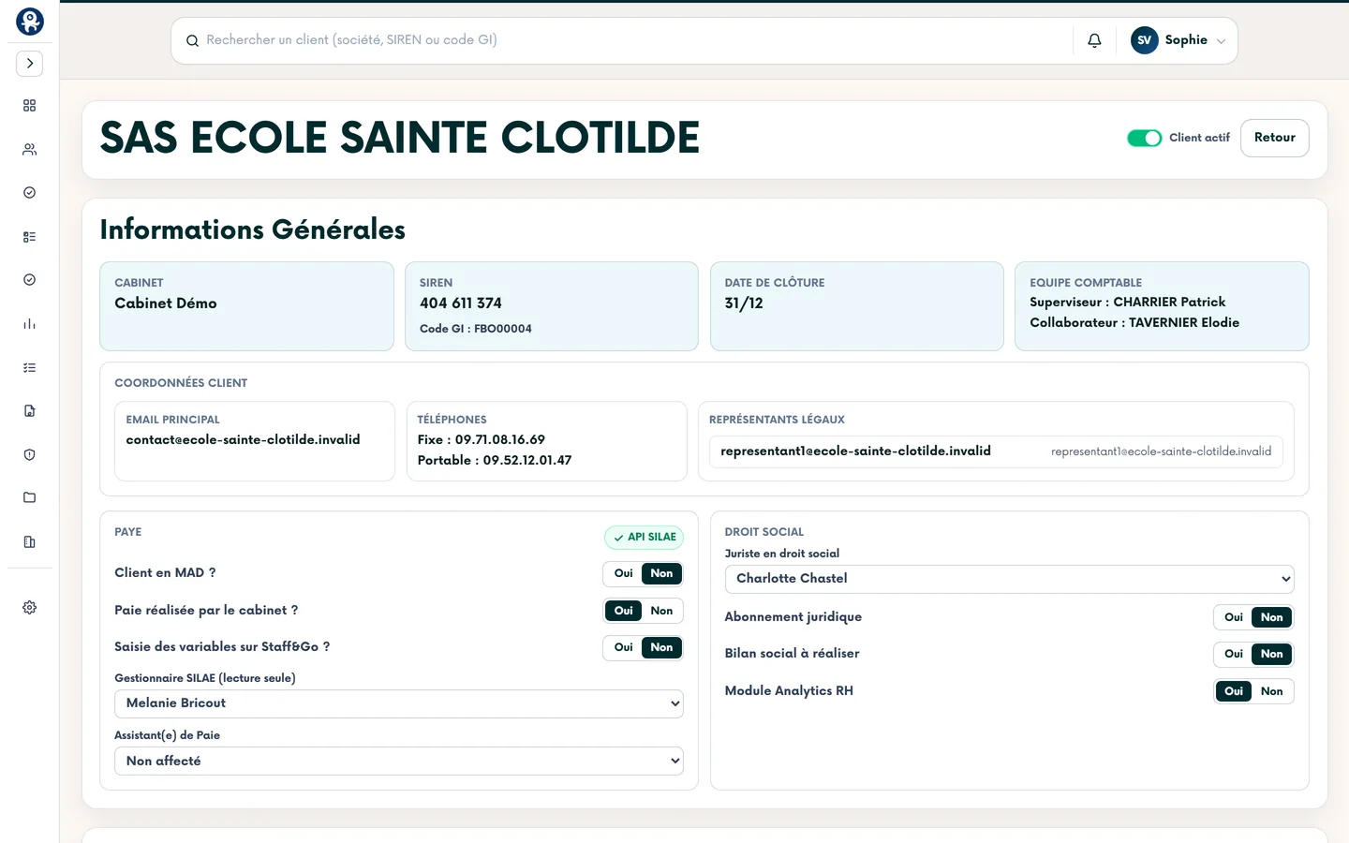
Task: Open the Assistant(e) de Paie dropdown
Action: 399,762
